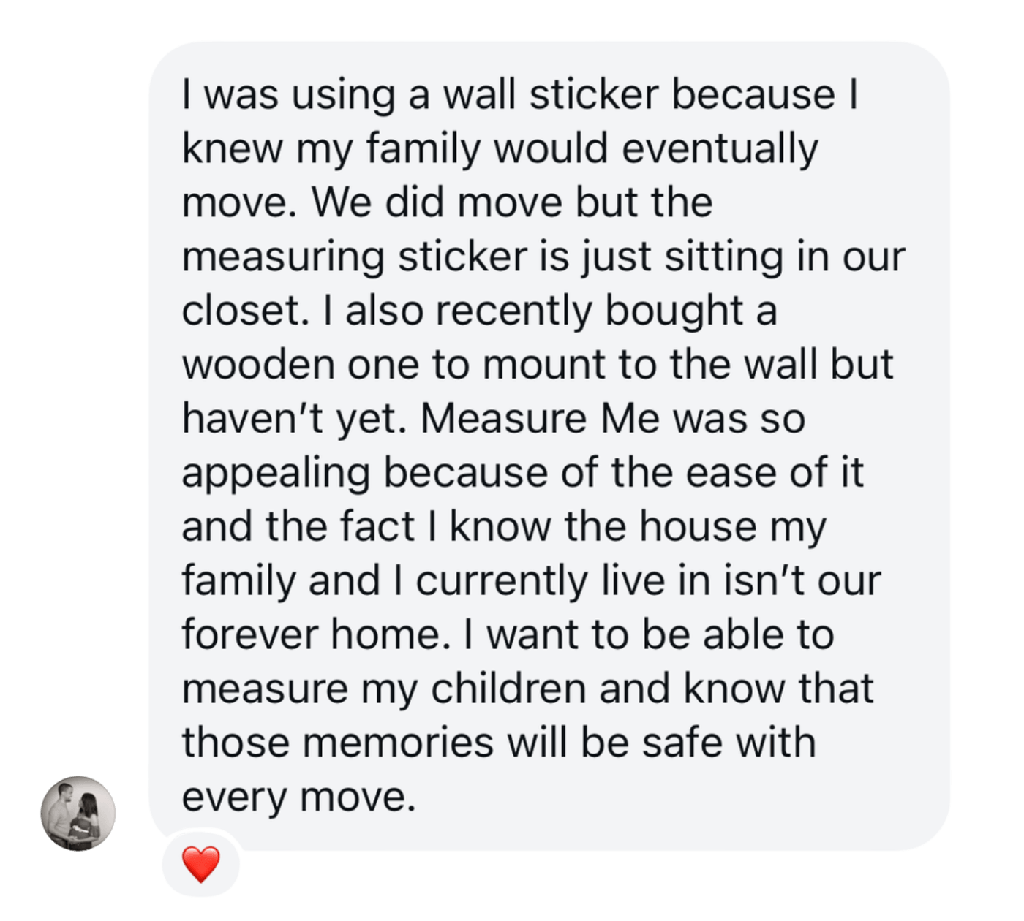Click the word "closet" in the message
1024x921 pixels.
239,311
